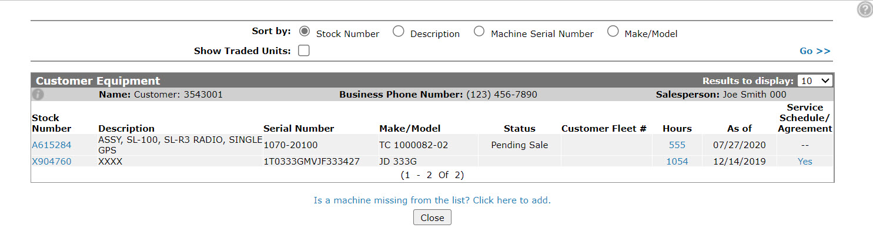The image size is (873, 231).
Task: Enable Show Traded Units checkbox
Action: (303, 51)
